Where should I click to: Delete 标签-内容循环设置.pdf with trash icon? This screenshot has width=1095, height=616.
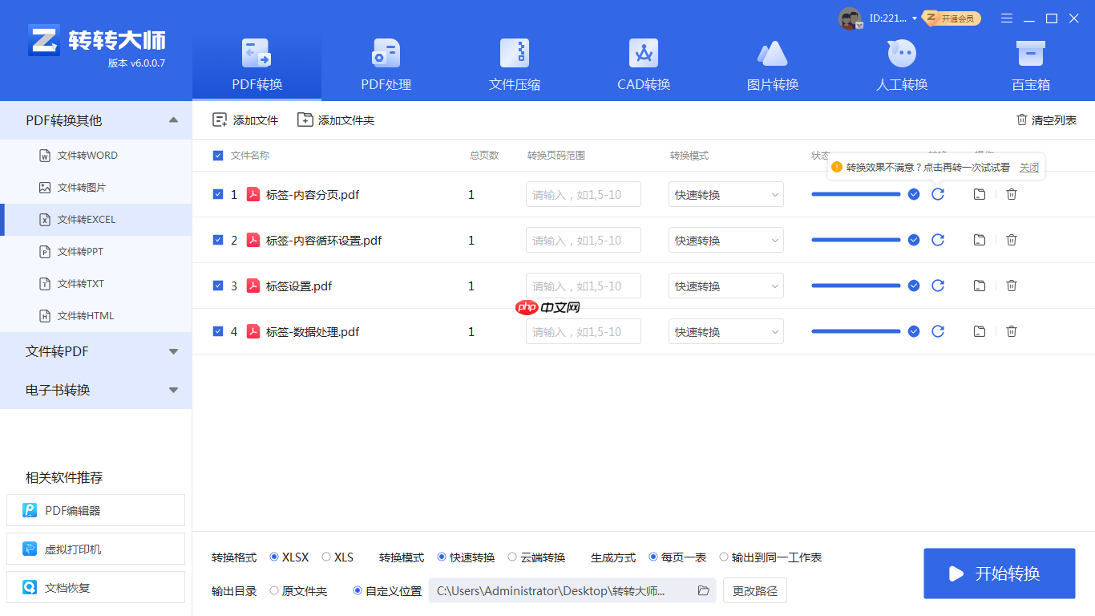[1012, 240]
